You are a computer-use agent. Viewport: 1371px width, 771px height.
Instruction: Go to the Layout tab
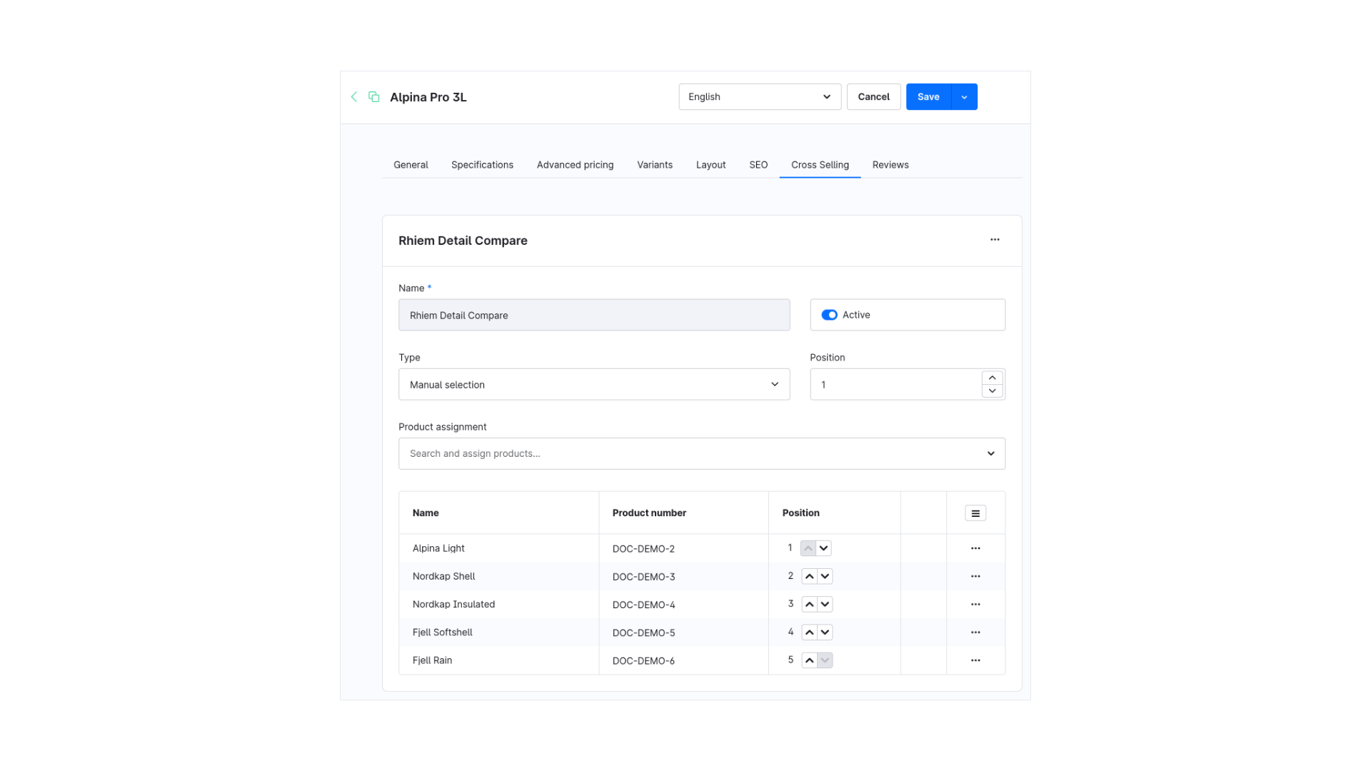[710, 165]
